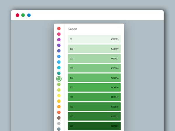Viewport: 175px width, 131px height.
Task: Select the Green 600 shade row
Action: (94, 97)
